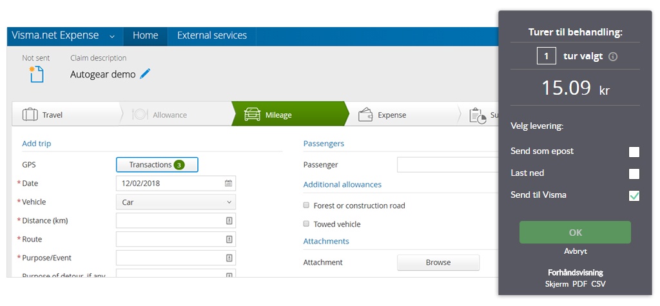This screenshot has width=660, height=306.
Task: Switch to the Expense step tab
Action: pyautogui.click(x=392, y=115)
